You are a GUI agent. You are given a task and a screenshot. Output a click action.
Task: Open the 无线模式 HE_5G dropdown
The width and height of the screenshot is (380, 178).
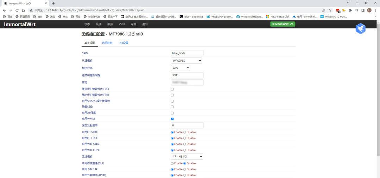[187, 157]
